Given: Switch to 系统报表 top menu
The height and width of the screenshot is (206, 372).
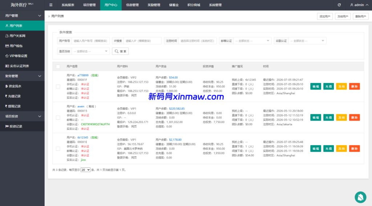Looking at the screenshot, I should [x=68, y=5].
